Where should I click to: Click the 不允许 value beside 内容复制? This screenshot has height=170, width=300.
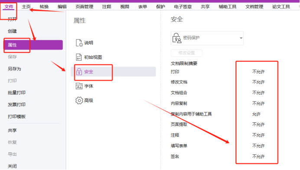(258, 103)
